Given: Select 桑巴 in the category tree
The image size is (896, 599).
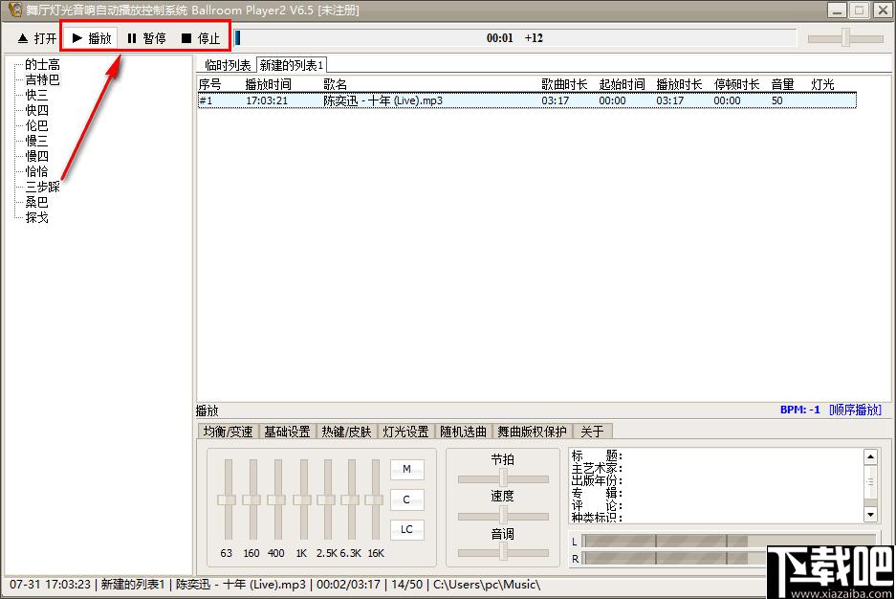Looking at the screenshot, I should pyautogui.click(x=36, y=202).
